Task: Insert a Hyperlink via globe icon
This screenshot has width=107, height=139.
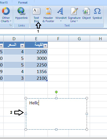Action: coord(21,11)
